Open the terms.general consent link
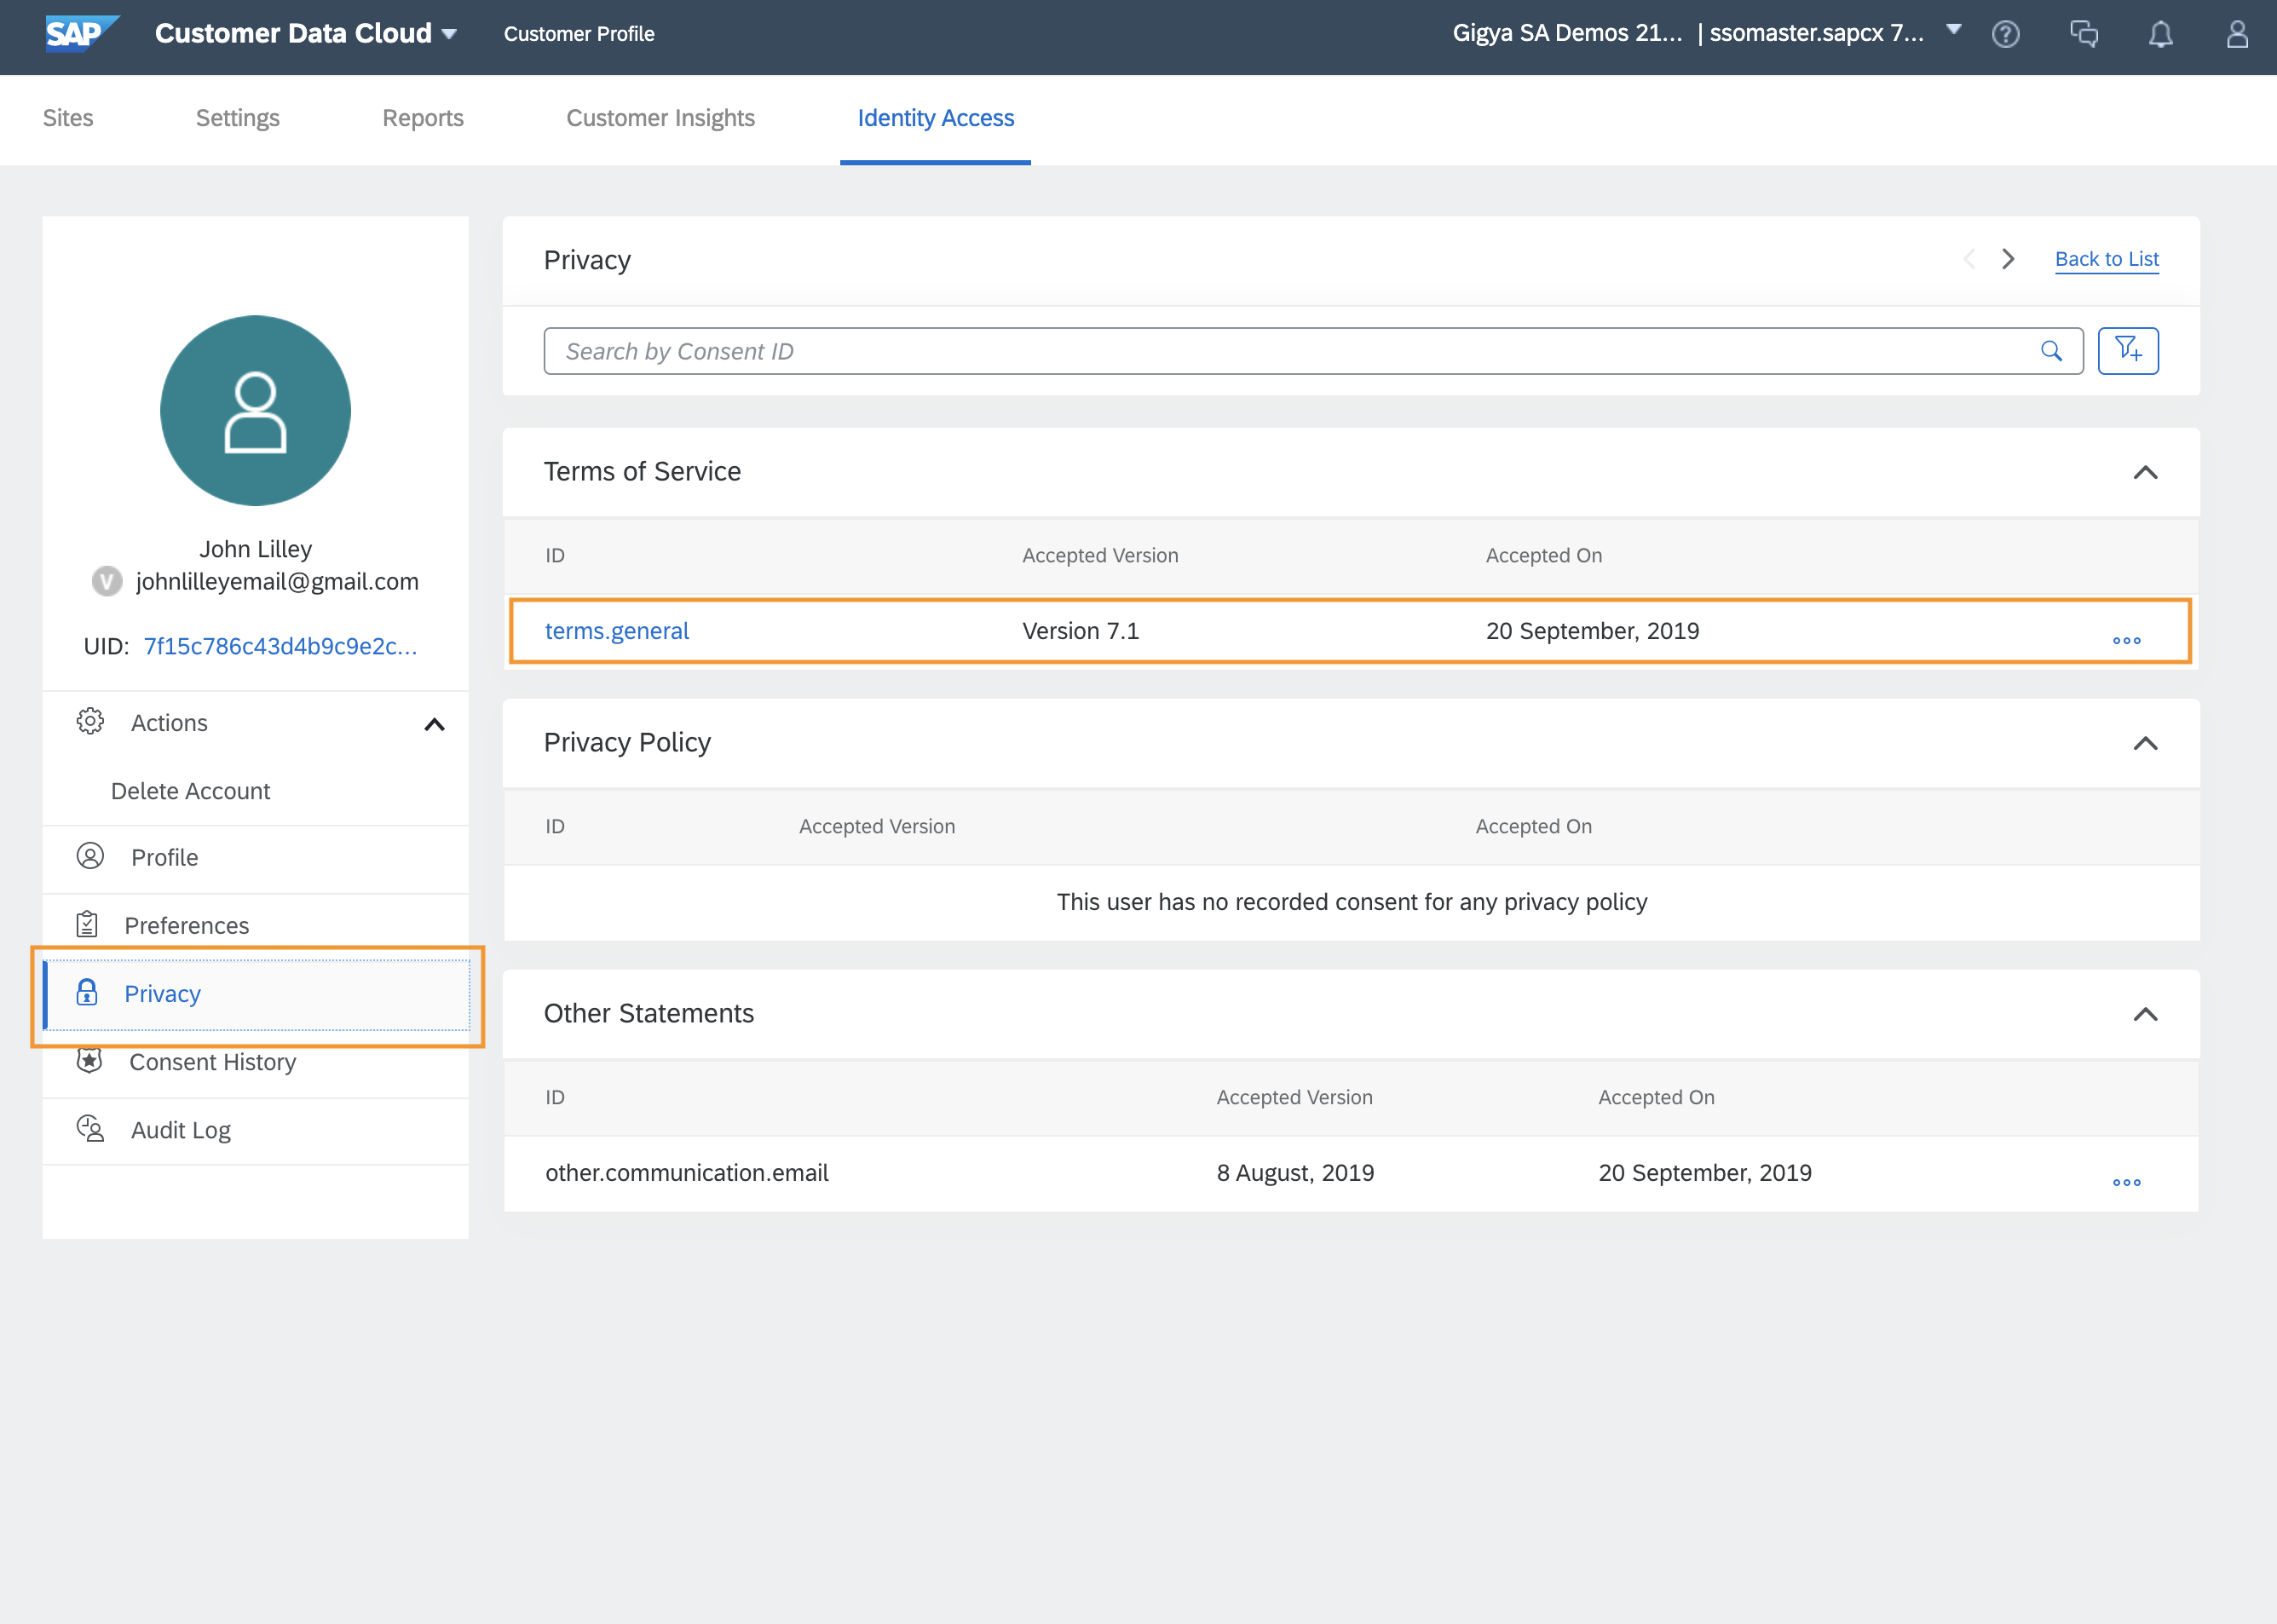This screenshot has height=1624, width=2277. click(x=616, y=631)
